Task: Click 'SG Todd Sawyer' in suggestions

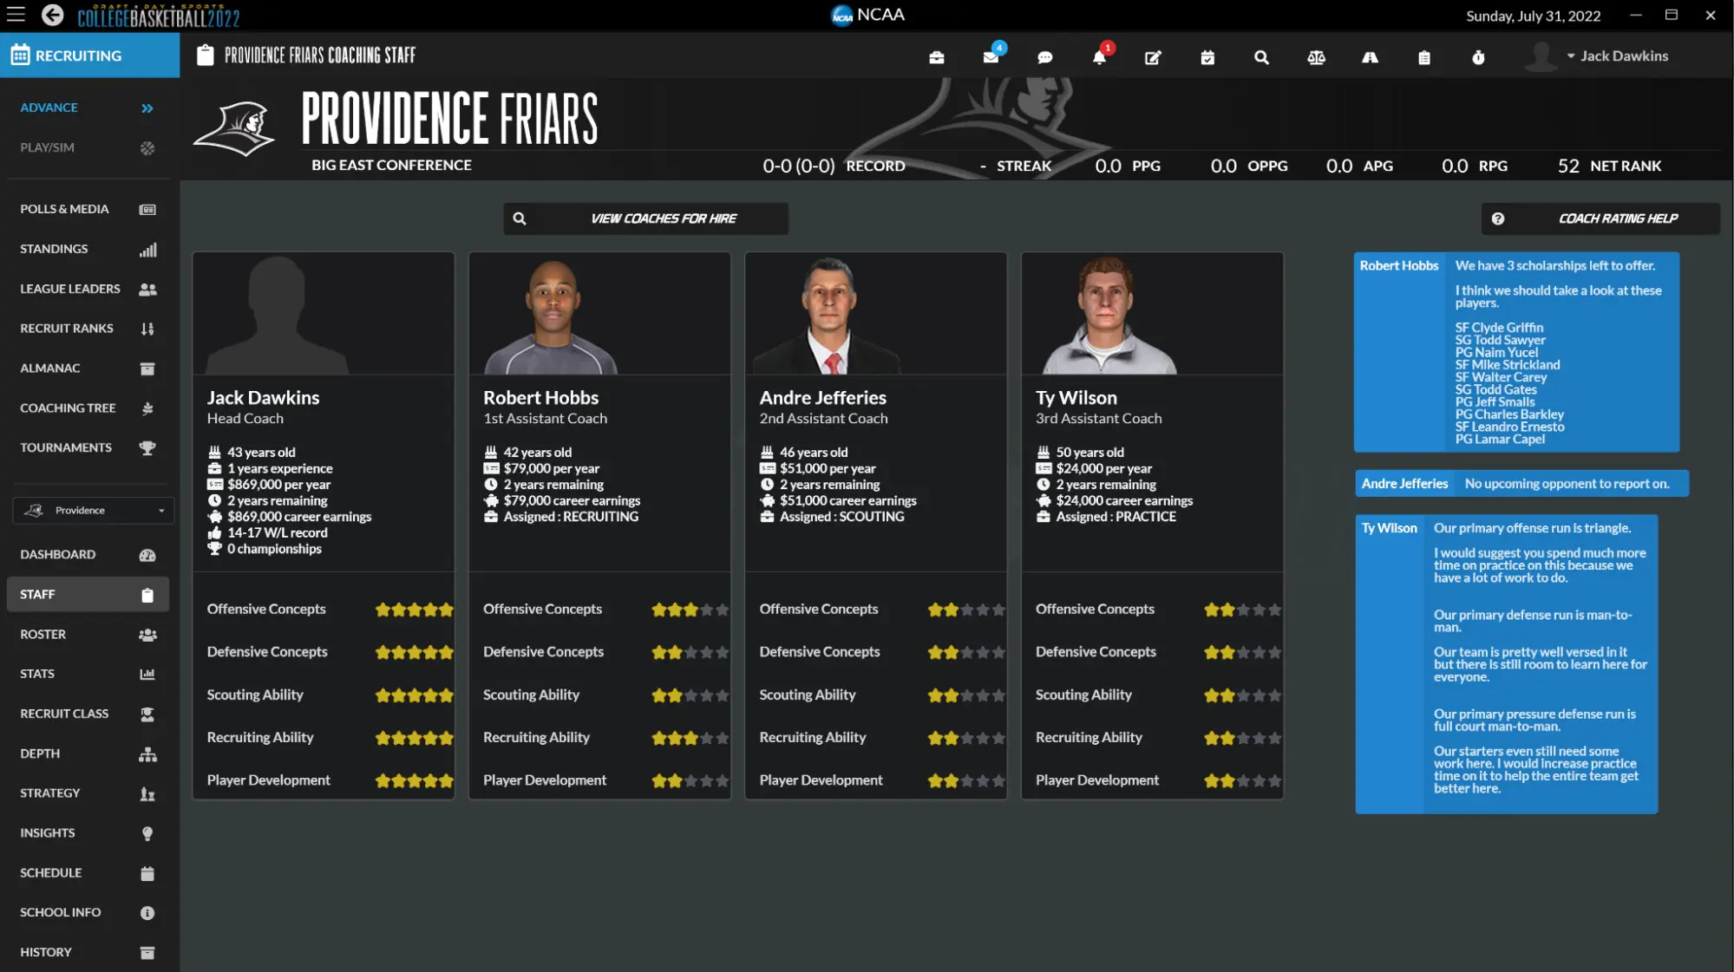Action: click(1500, 340)
